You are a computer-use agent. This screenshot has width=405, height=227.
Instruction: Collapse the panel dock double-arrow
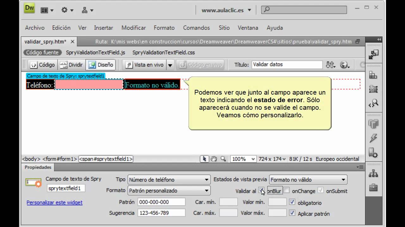379,39
